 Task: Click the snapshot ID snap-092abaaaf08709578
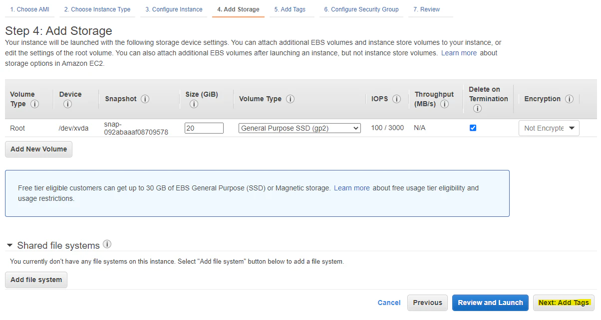pos(136,128)
